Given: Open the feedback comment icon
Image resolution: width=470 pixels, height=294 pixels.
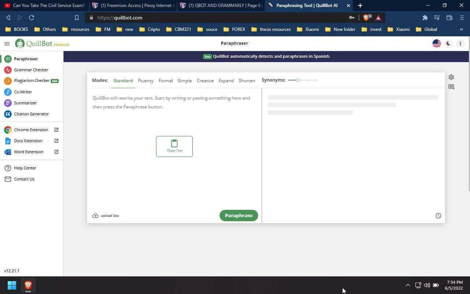Looking at the screenshot, I should 451,87.
